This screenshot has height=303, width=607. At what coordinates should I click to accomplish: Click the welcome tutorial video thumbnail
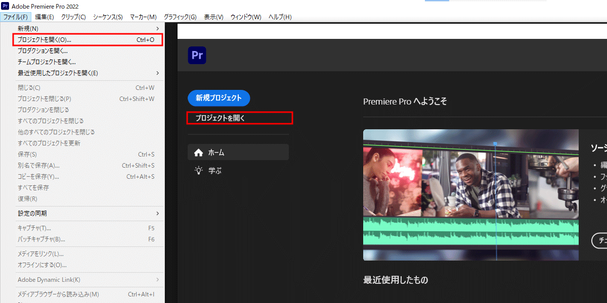click(470, 194)
